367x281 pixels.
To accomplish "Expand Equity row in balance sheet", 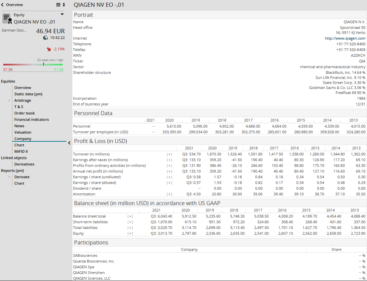I will tap(130, 233).
